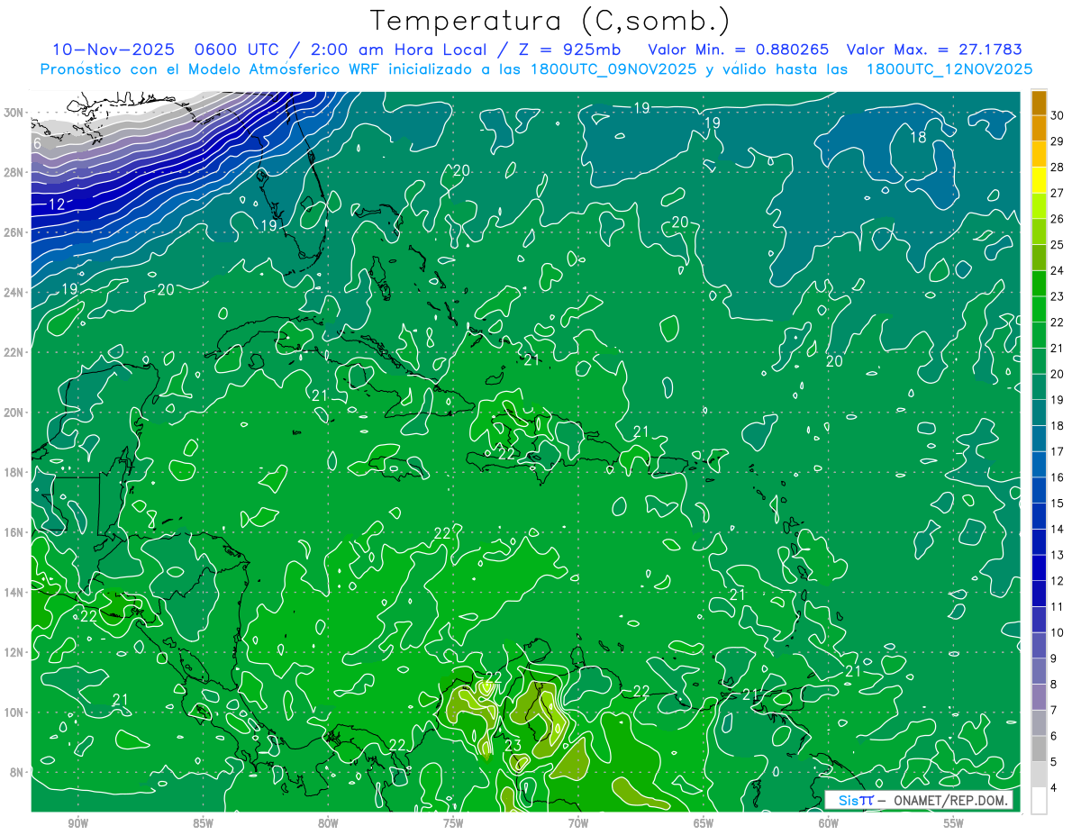1081x835 pixels.
Task: Click the '85W' longitude axis label
Action: click(203, 823)
